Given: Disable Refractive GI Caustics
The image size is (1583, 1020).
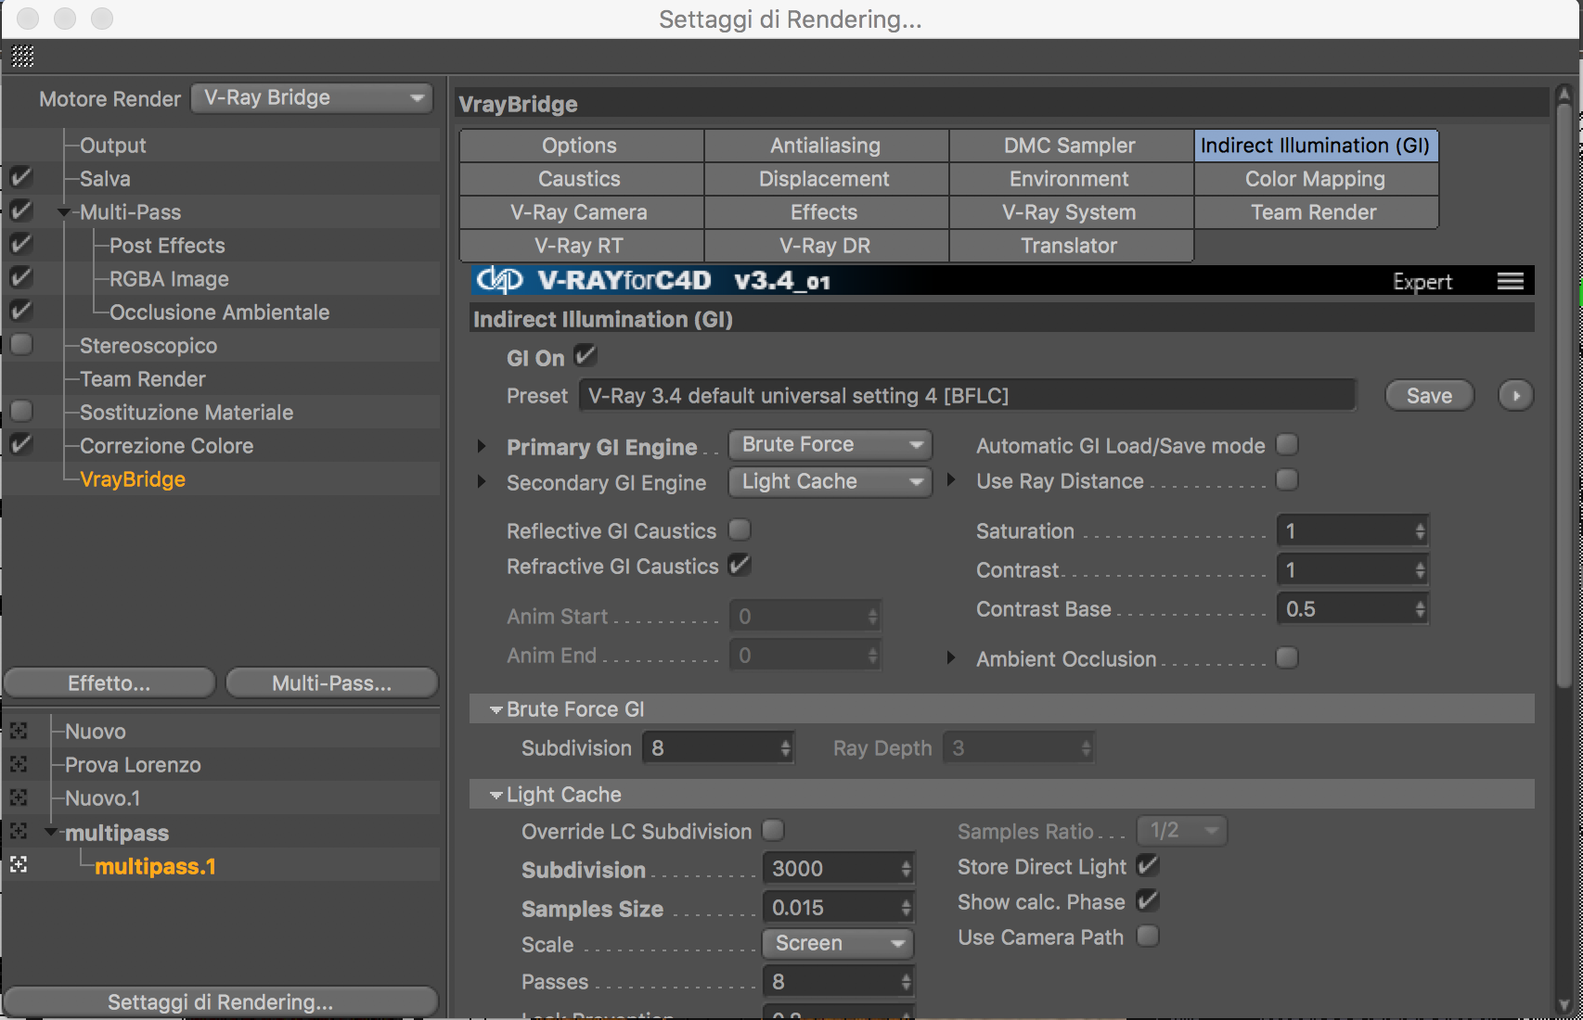Looking at the screenshot, I should [x=740, y=565].
